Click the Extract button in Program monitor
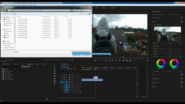The width and height of the screenshot is (185, 104). tap(127, 60)
